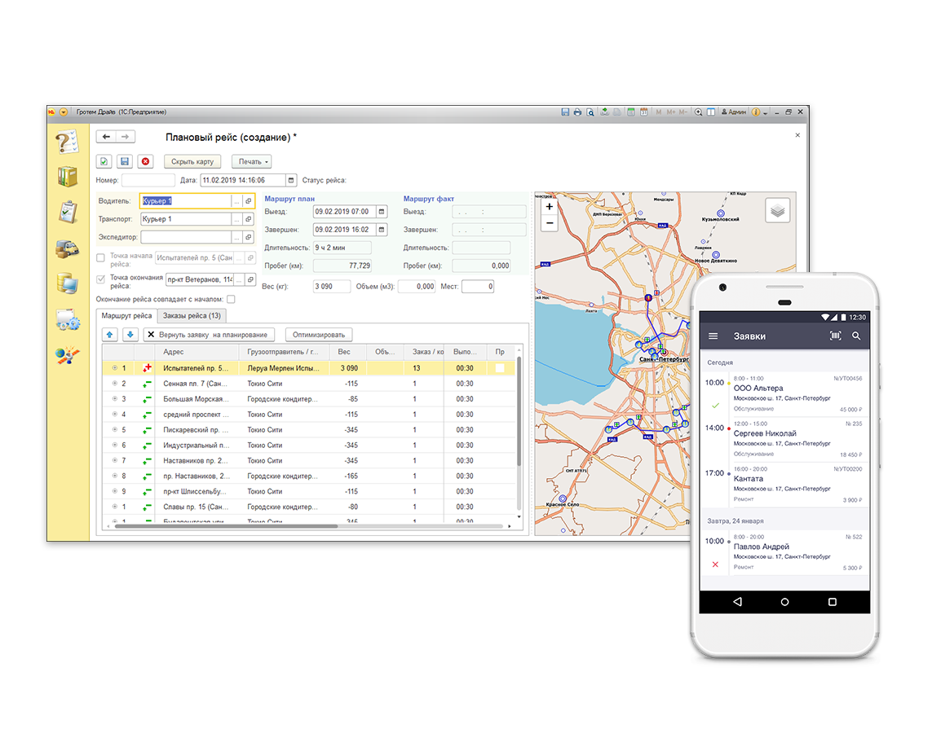This screenshot has width=932, height=729.
Task: Open the database computer sidebar section
Action: (x=67, y=283)
